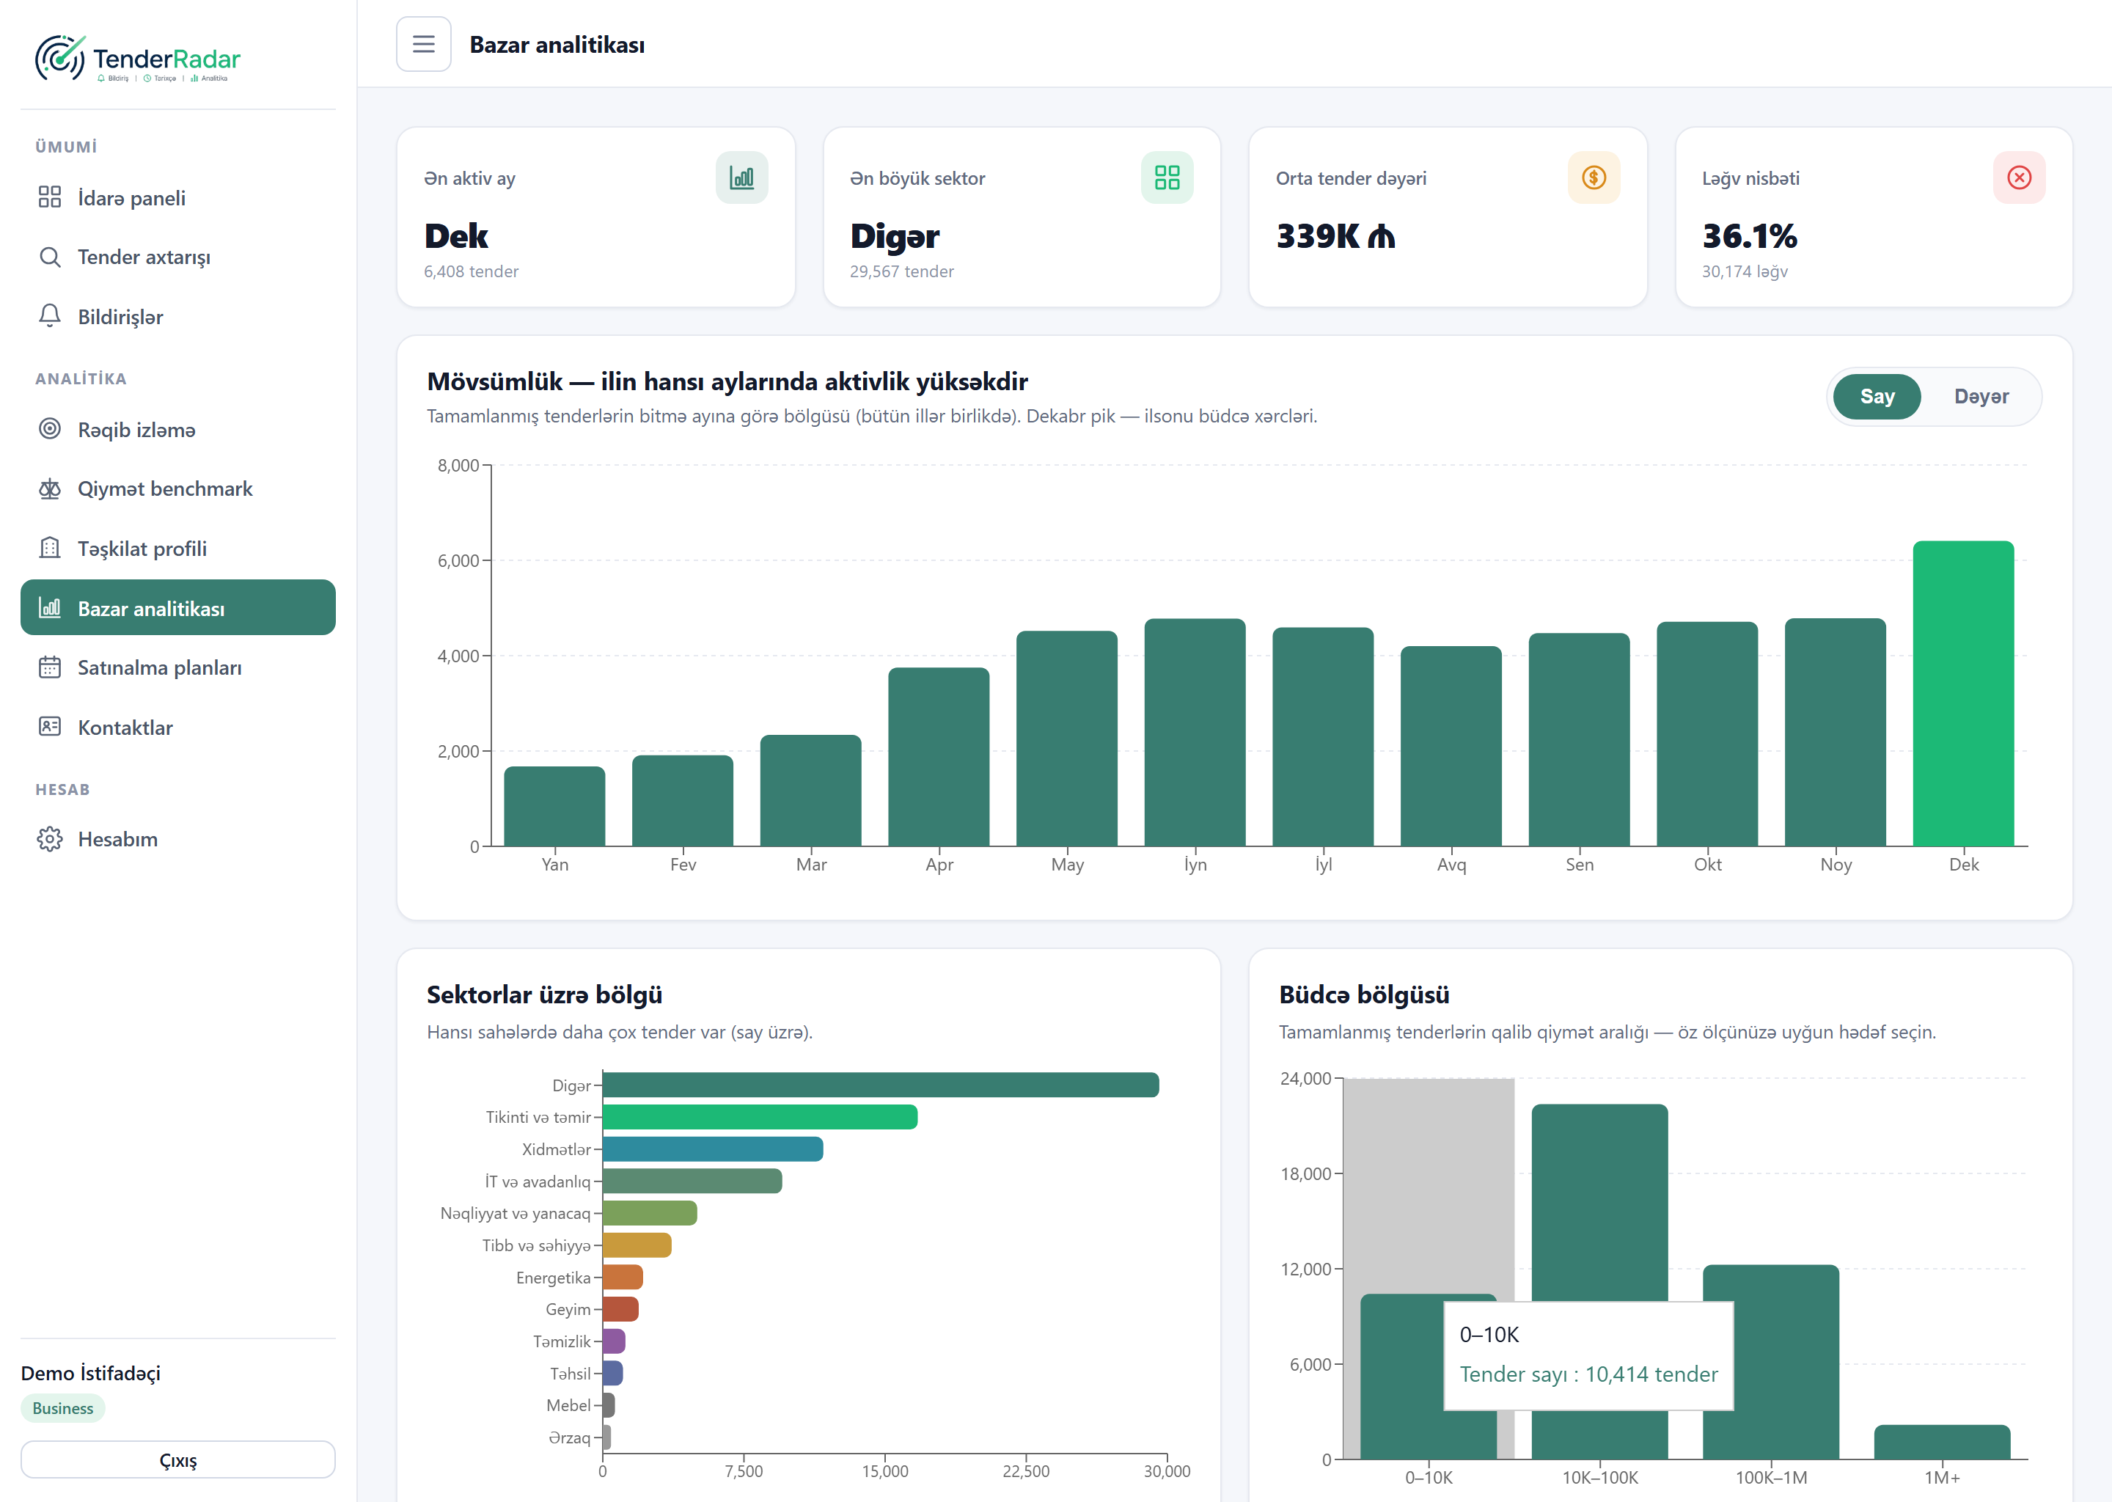Viewport: 2112px width, 1502px height.
Task: Go to Tender axtarışı
Action: pyautogui.click(x=177, y=257)
